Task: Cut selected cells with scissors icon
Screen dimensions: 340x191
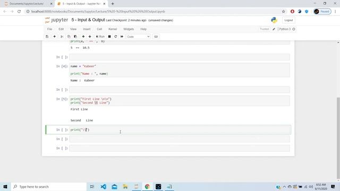Action: click(62, 37)
